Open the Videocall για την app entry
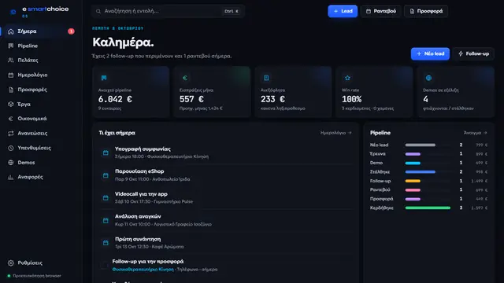Screen dimensions: 504x283 [x=226, y=197]
